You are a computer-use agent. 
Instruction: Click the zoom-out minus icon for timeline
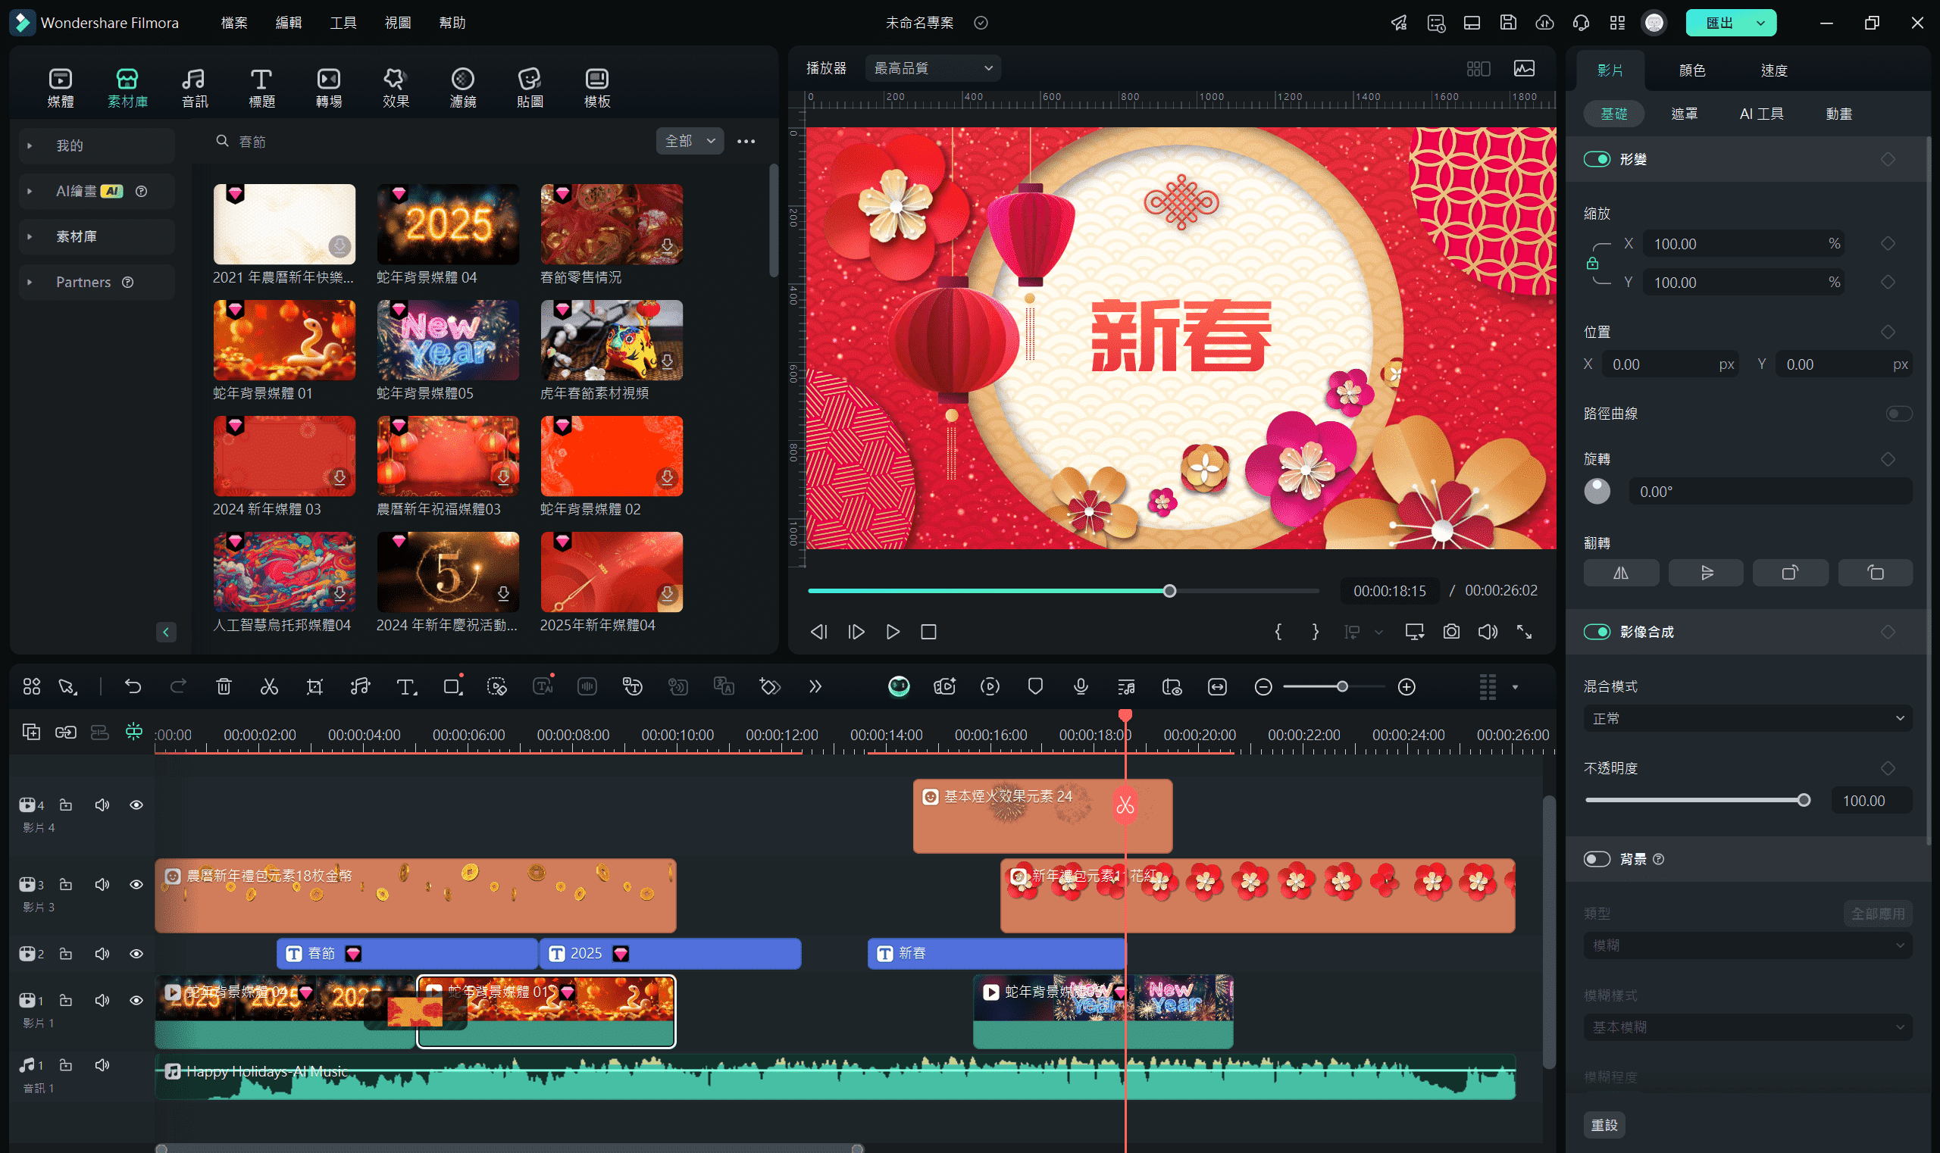click(x=1263, y=687)
